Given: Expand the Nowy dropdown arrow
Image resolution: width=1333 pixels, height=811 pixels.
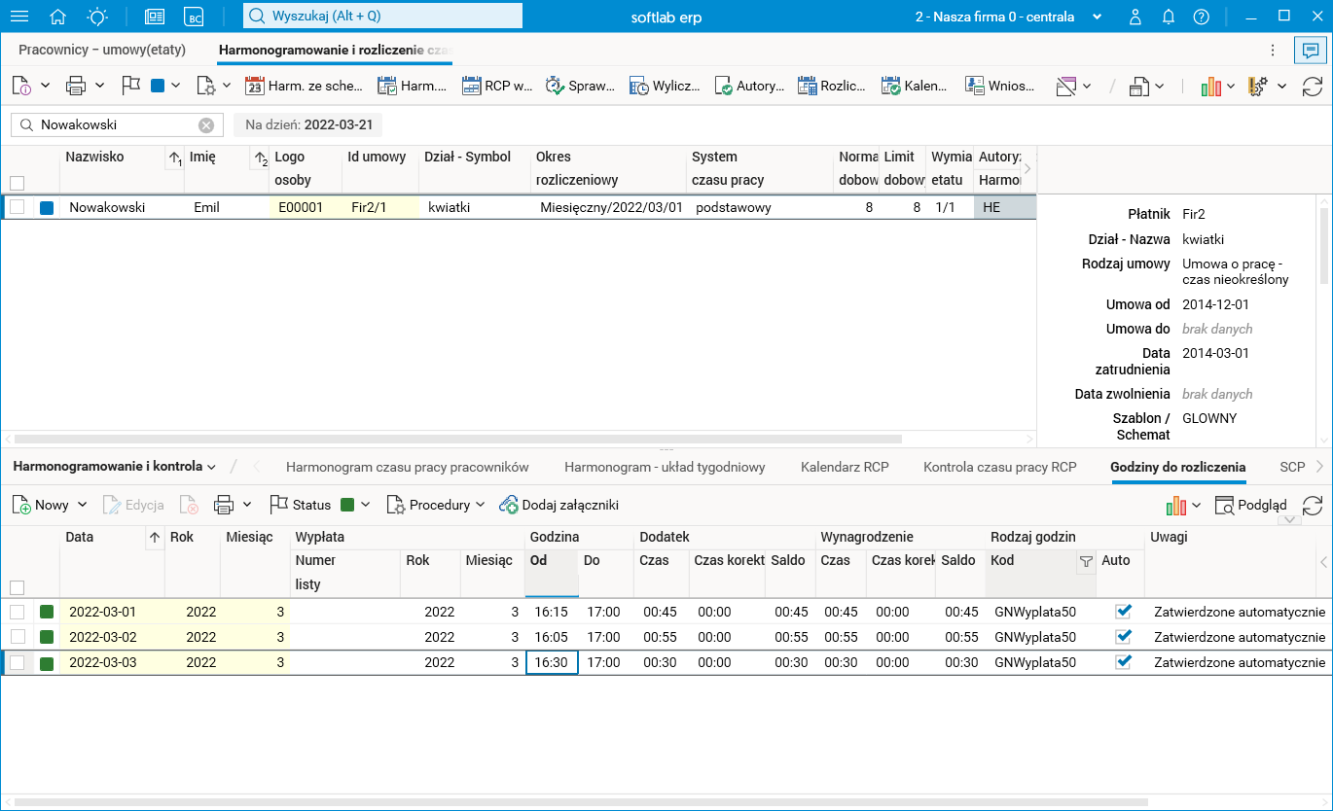Looking at the screenshot, I should tap(82, 505).
